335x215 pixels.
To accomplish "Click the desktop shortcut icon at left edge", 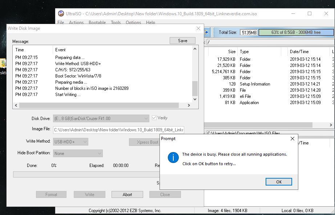I will coord(3,64).
